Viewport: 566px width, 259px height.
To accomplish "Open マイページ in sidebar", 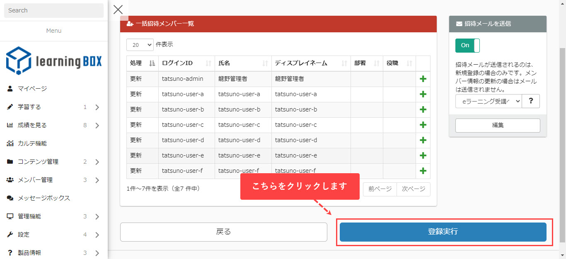I will pos(32,89).
